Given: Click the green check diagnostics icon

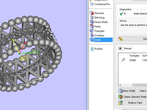Looking at the screenshot, I should coord(121,13).
